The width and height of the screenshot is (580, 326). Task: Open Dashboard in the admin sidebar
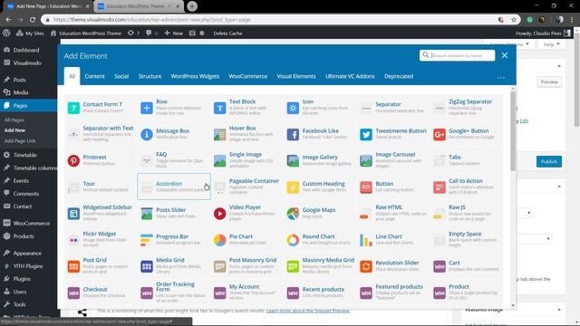tap(26, 50)
